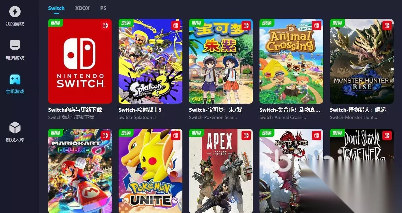Image resolution: width=402 pixels, height=213 pixels.
Task: Open the Nintendo Switch red cover thumbnail
Action: (80, 61)
